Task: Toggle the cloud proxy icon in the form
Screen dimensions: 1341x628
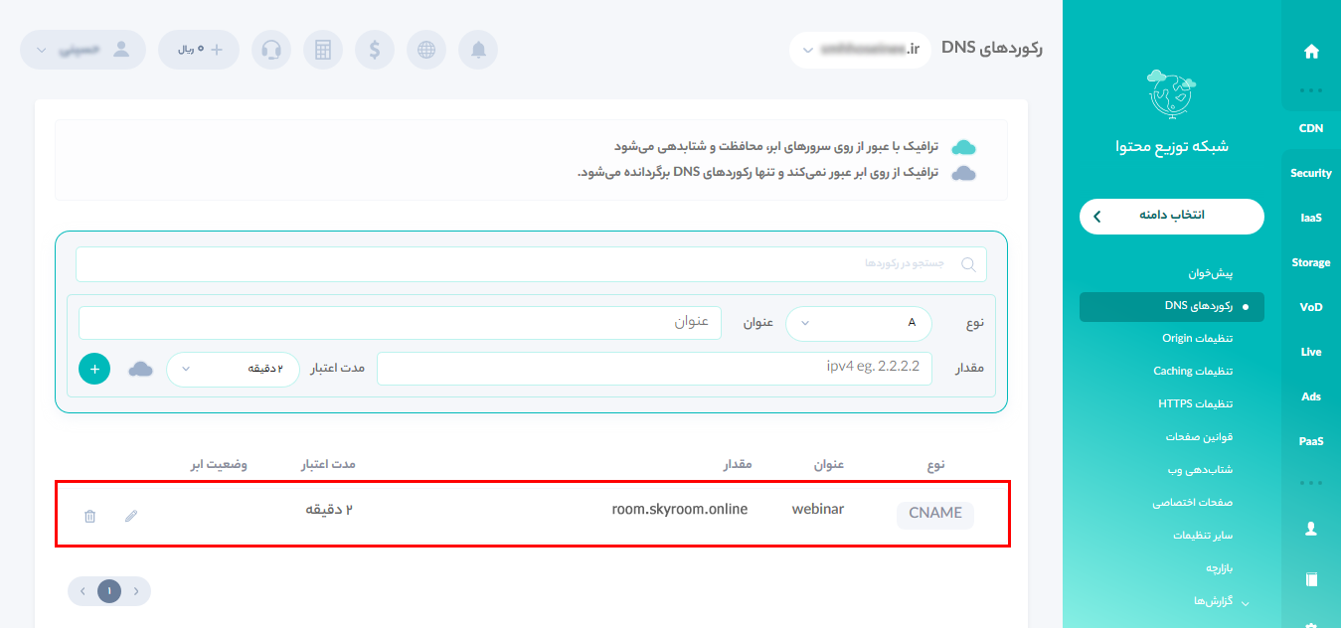Action: 141,369
